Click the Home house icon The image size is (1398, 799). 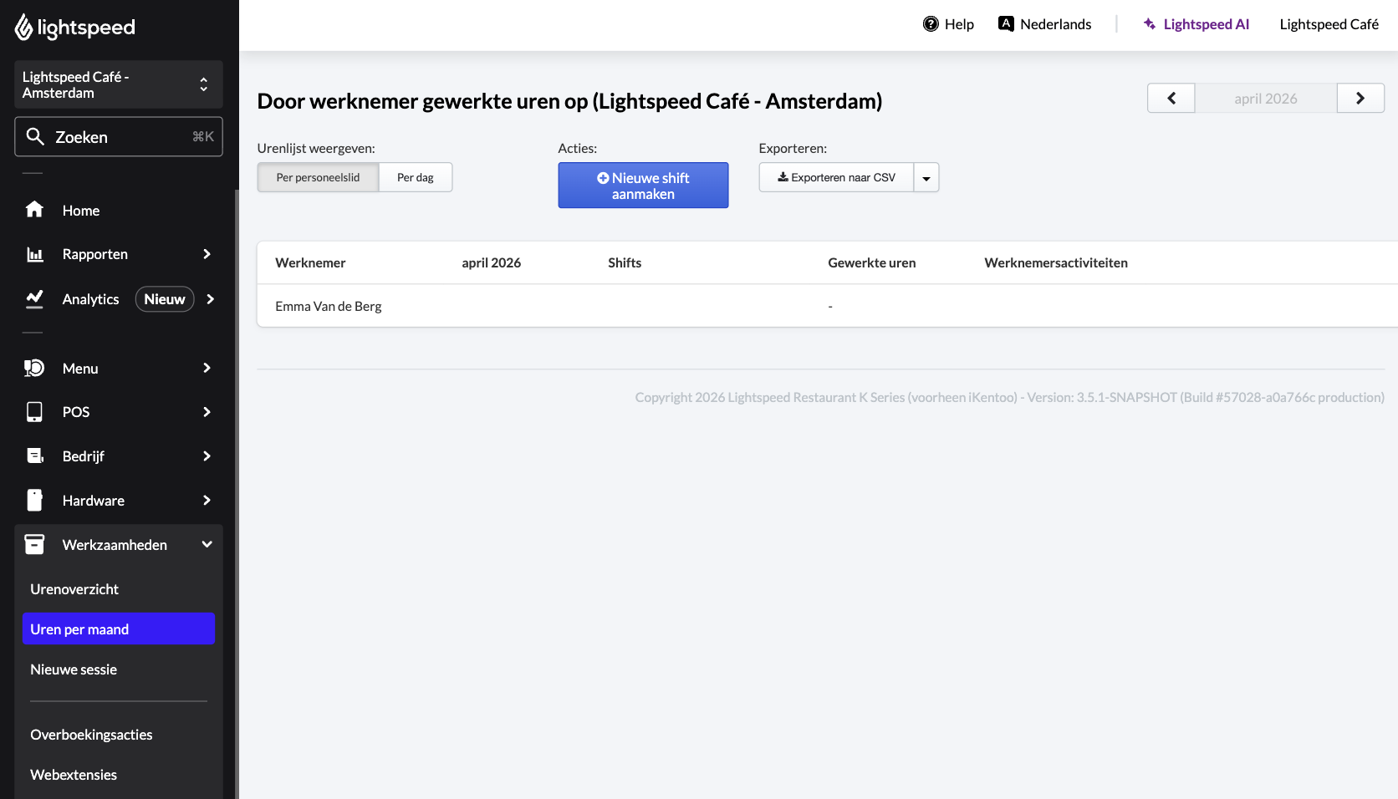tap(34, 210)
